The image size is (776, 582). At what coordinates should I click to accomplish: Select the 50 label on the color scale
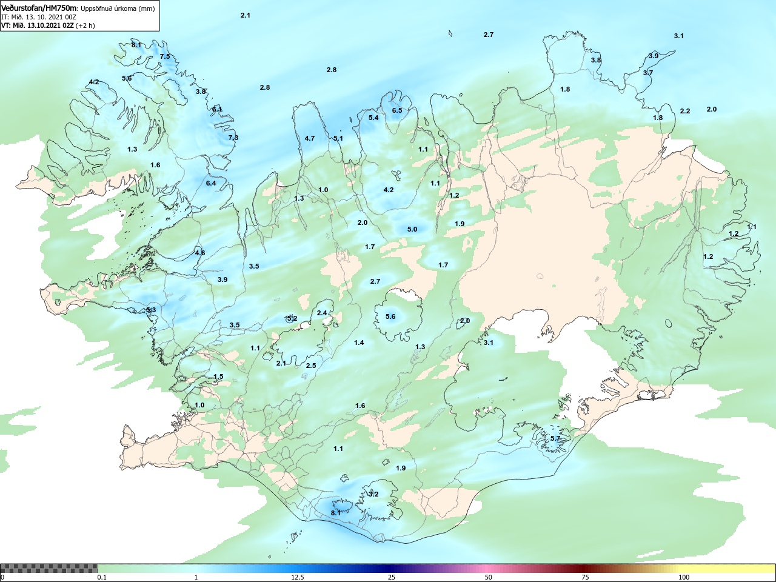[x=489, y=577]
